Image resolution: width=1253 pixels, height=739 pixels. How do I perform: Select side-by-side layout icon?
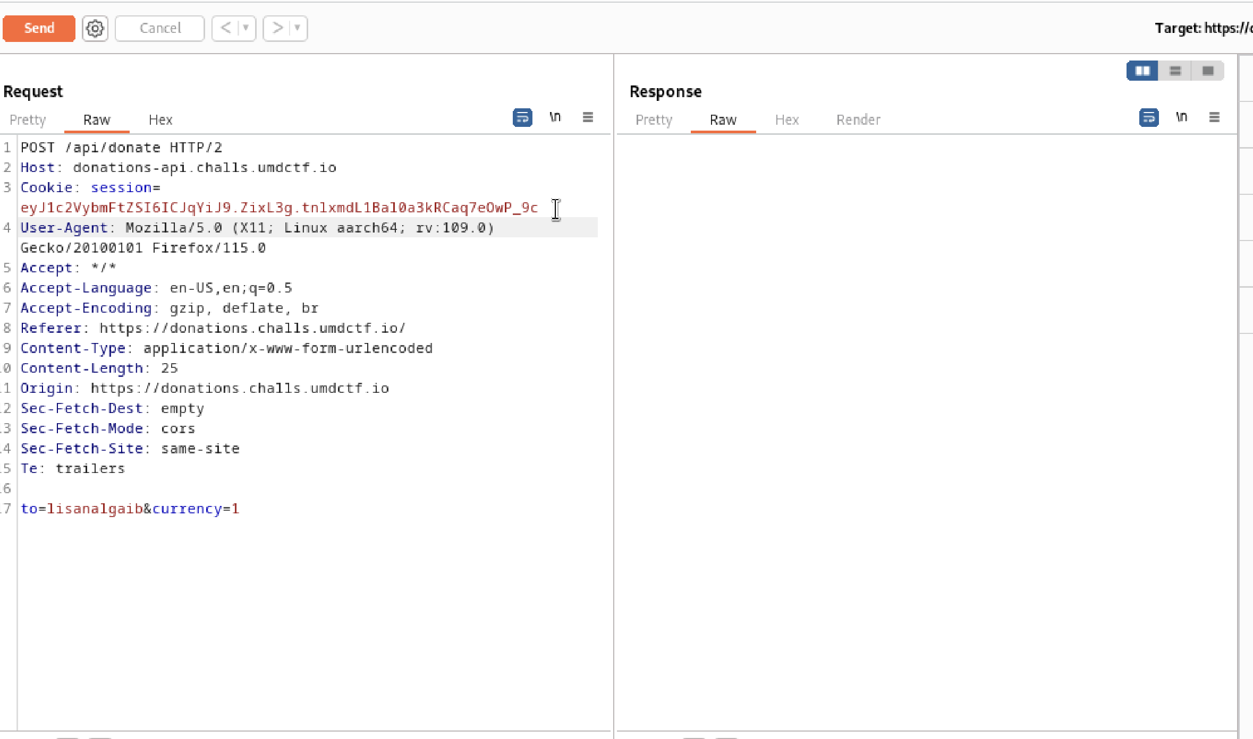[x=1142, y=71]
